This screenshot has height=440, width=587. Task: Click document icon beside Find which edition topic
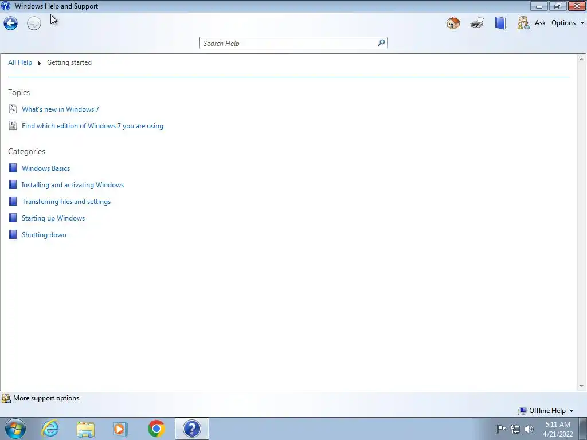coord(13,125)
